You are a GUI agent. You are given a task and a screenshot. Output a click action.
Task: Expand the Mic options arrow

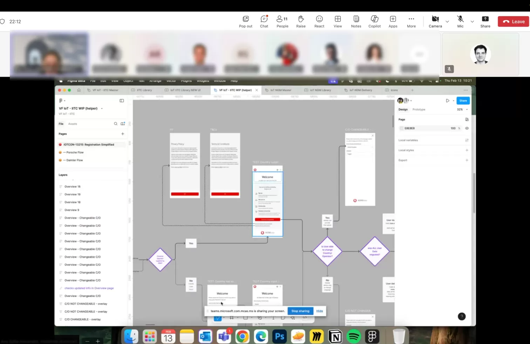tap(472, 22)
